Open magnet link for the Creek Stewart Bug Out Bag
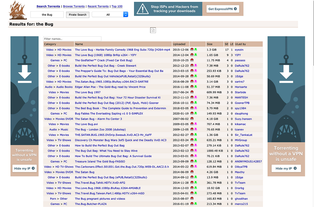Image resolution: width=314 pixels, height=207 pixels. point(192,66)
